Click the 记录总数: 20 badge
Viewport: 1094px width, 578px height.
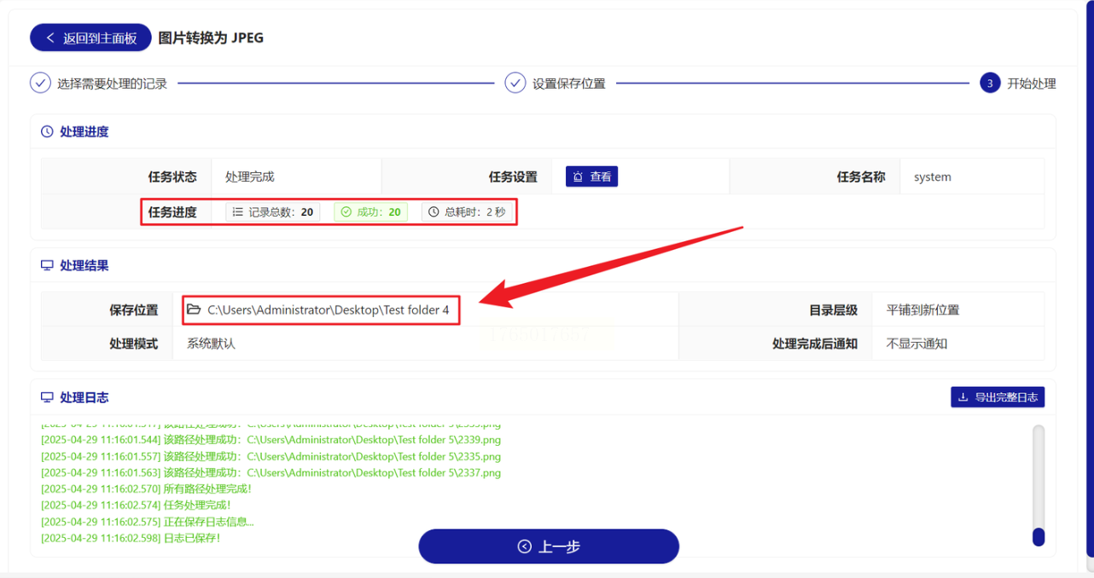point(273,212)
